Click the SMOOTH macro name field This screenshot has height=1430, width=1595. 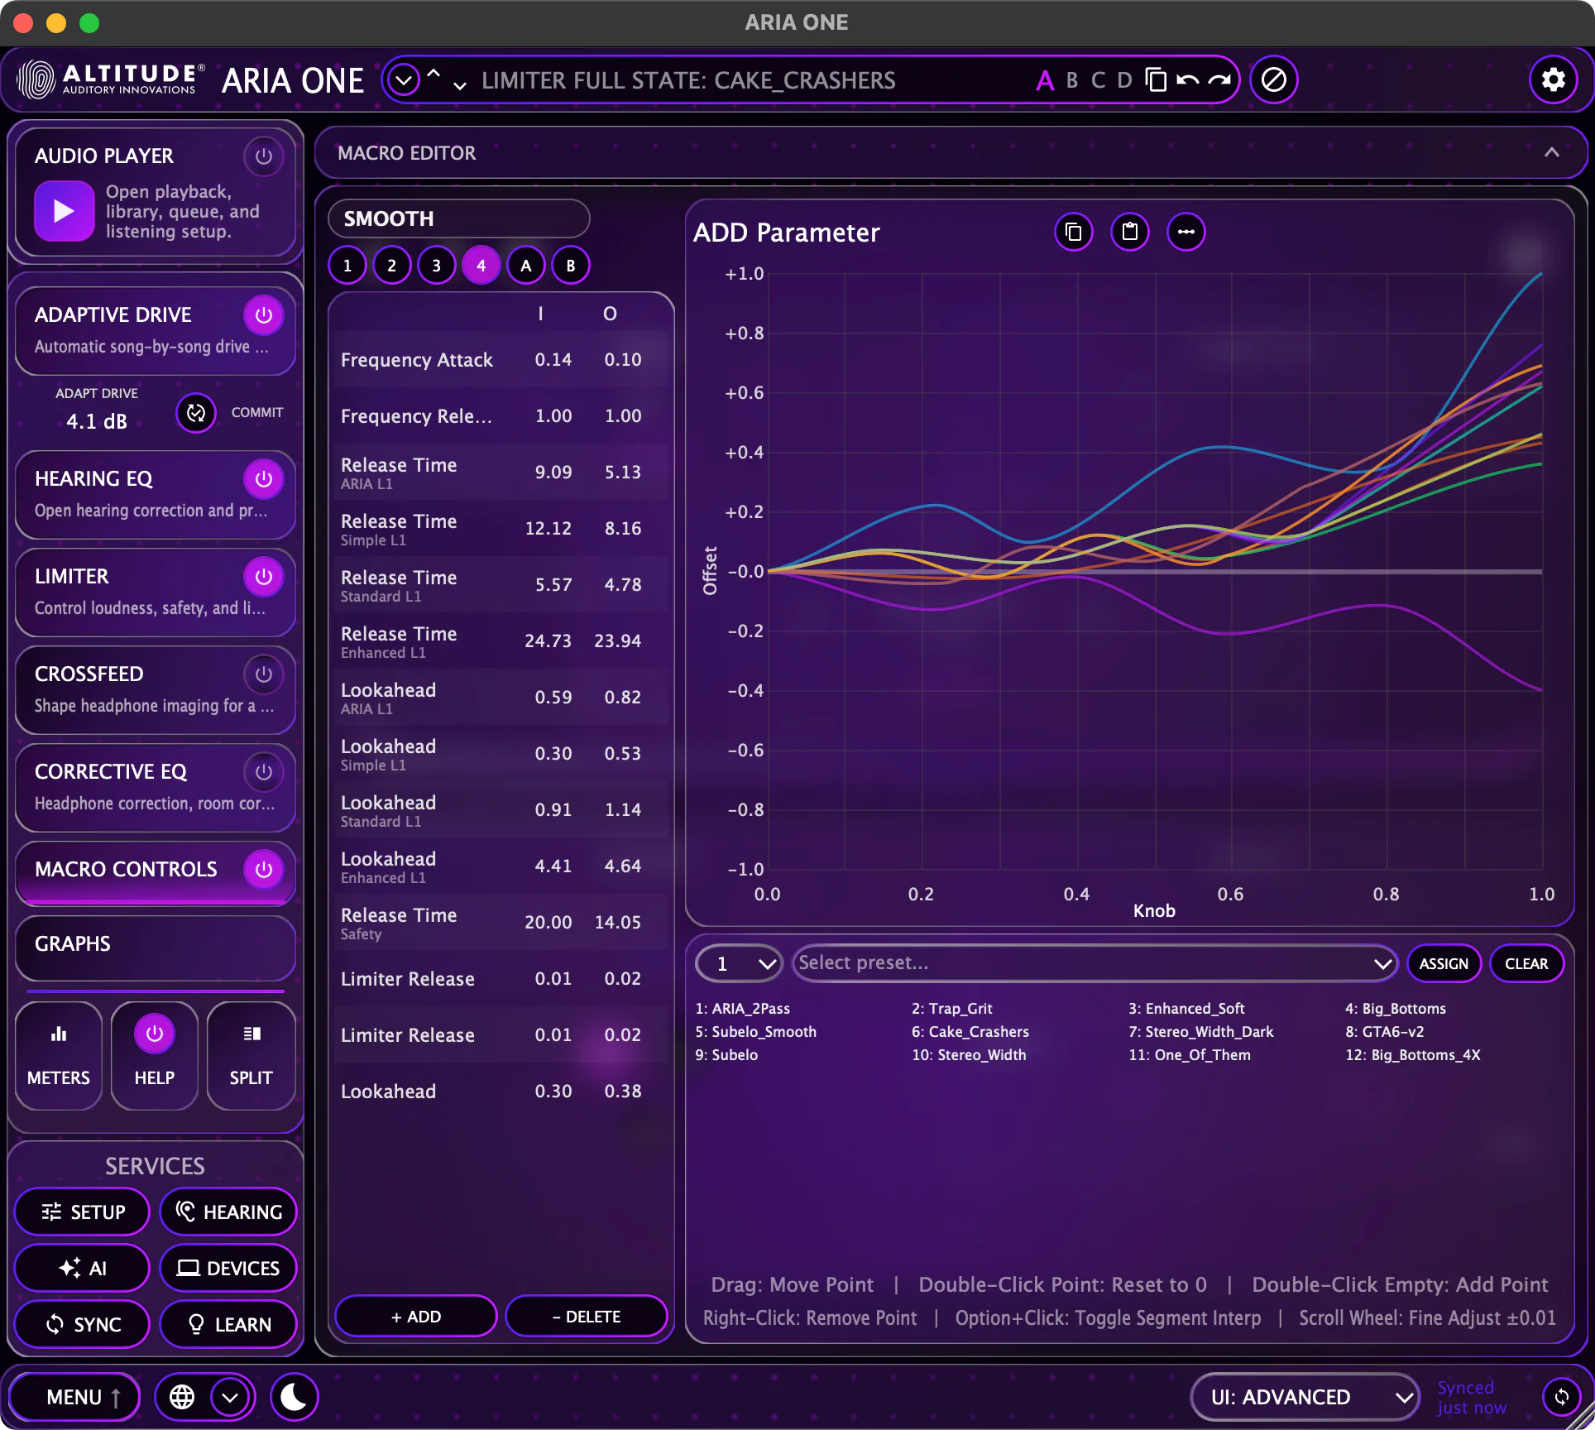459,218
